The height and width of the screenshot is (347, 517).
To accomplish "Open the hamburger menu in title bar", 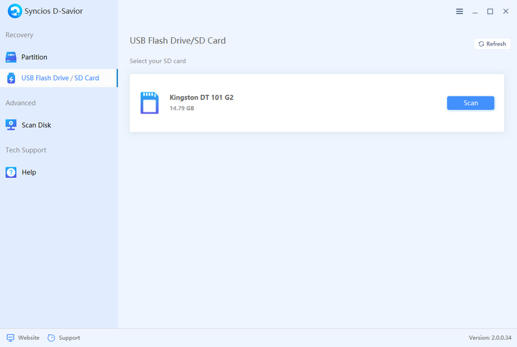I will [x=459, y=12].
